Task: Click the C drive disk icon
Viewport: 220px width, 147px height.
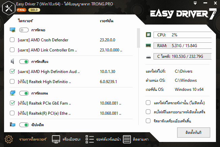Action: [x=148, y=57]
